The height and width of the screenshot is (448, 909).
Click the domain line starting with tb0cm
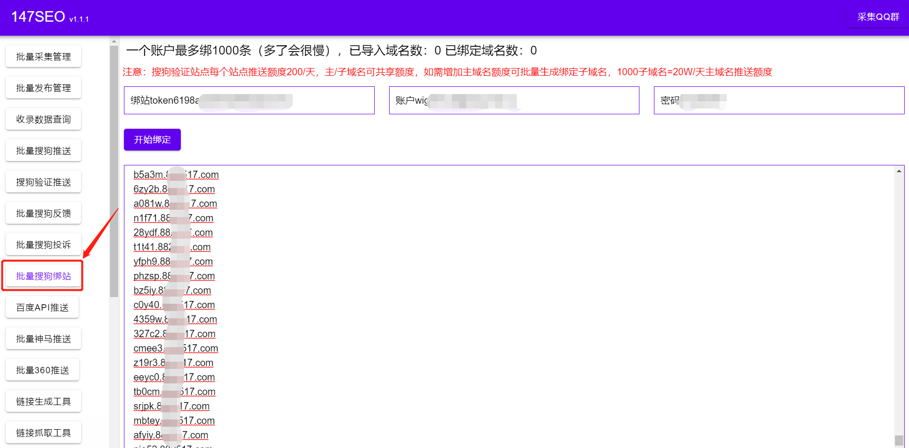tap(175, 392)
